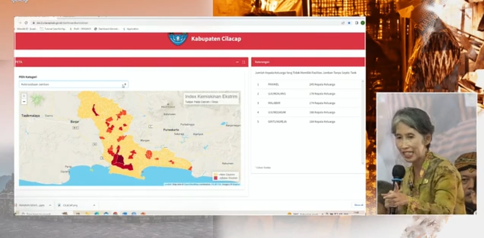Open the browser profile avatar
This screenshot has height=238, width=484.
click(362, 23)
